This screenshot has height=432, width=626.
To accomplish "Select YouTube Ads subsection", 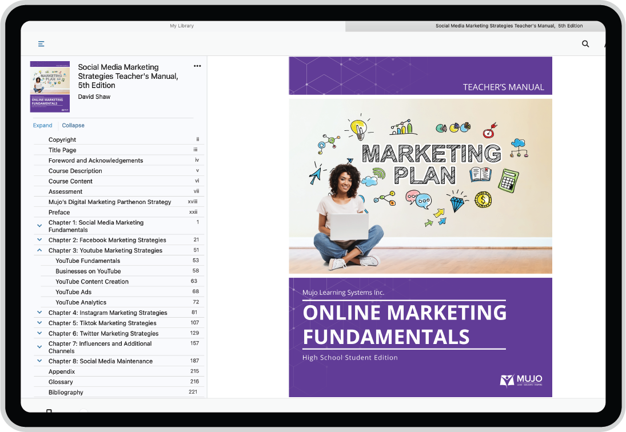I will click(x=73, y=292).
